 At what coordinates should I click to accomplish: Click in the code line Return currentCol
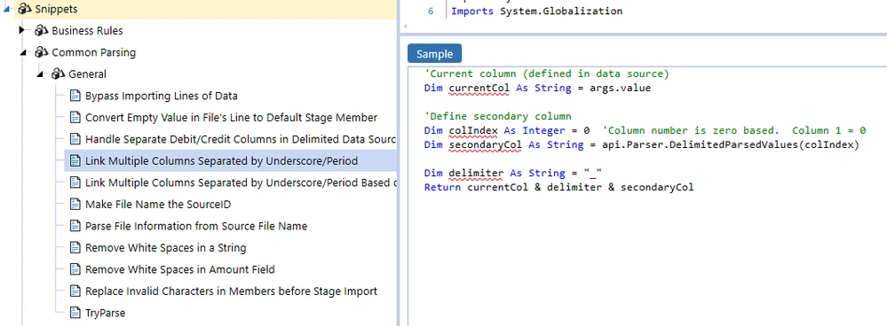[558, 187]
